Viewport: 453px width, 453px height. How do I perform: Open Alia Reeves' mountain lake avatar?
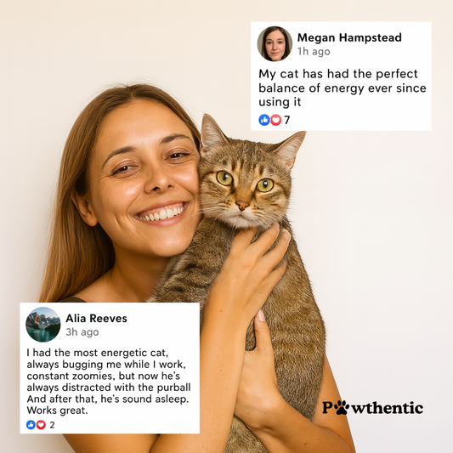point(43,325)
